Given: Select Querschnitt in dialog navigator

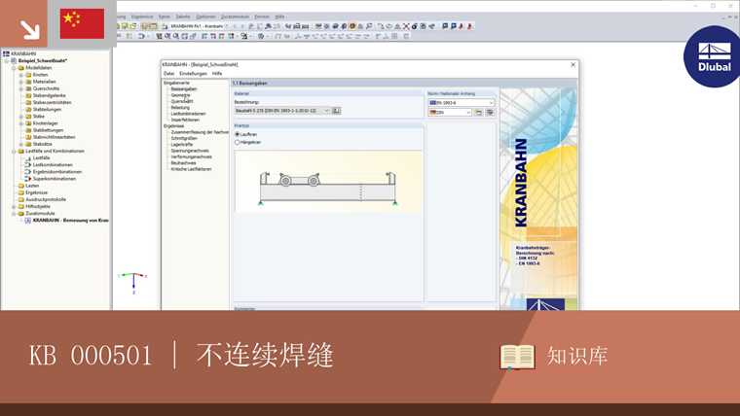Looking at the screenshot, I should [182, 101].
